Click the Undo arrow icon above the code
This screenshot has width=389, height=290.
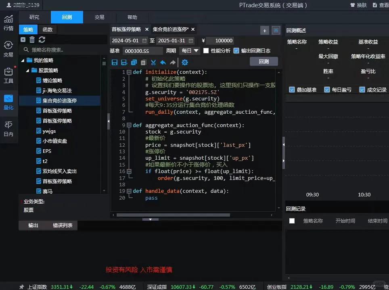[x=162, y=62]
